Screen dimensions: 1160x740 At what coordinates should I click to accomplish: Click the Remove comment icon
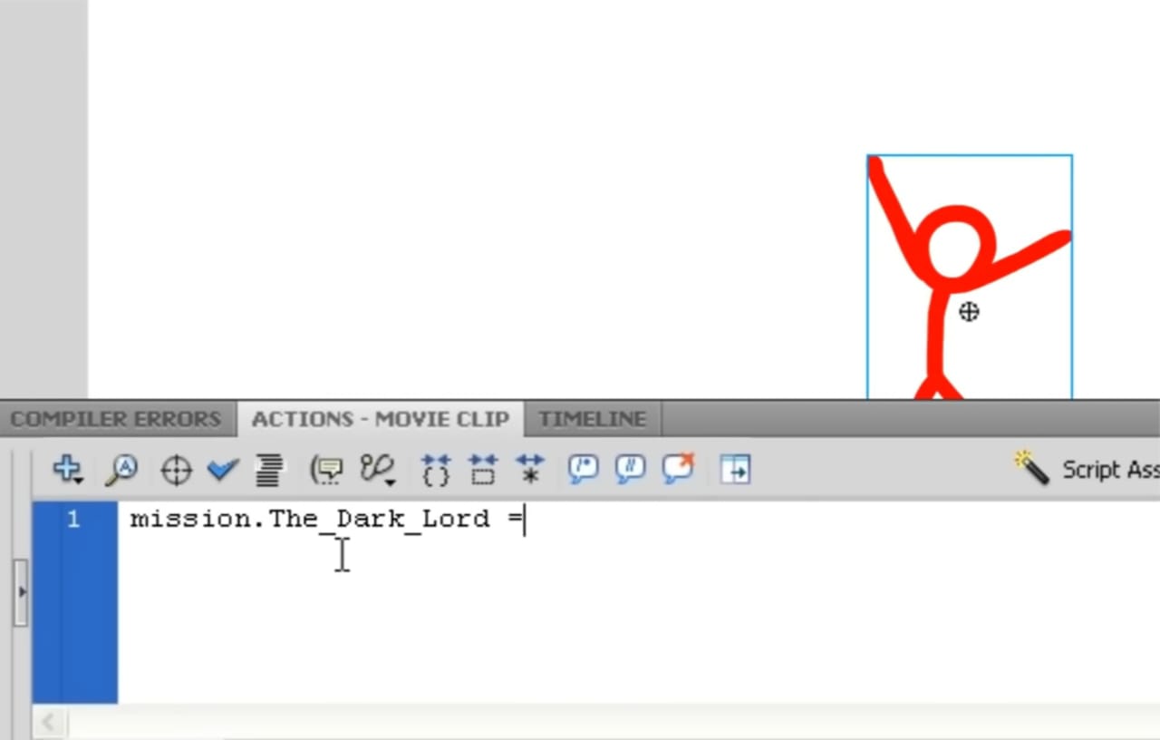pyautogui.click(x=677, y=470)
